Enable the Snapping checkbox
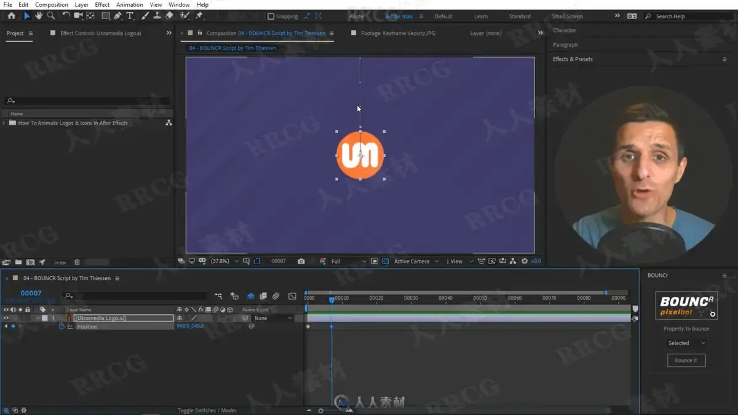This screenshot has width=738, height=415. [x=271, y=17]
